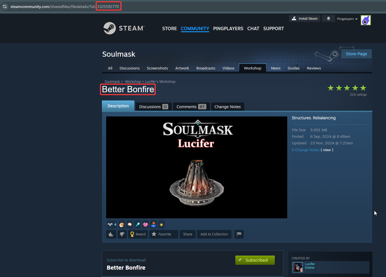Open the Pingplayers account dropdown
This screenshot has width=386, height=277.
pos(347,19)
